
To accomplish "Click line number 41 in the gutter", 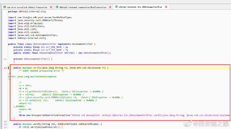I will [5, 59].
